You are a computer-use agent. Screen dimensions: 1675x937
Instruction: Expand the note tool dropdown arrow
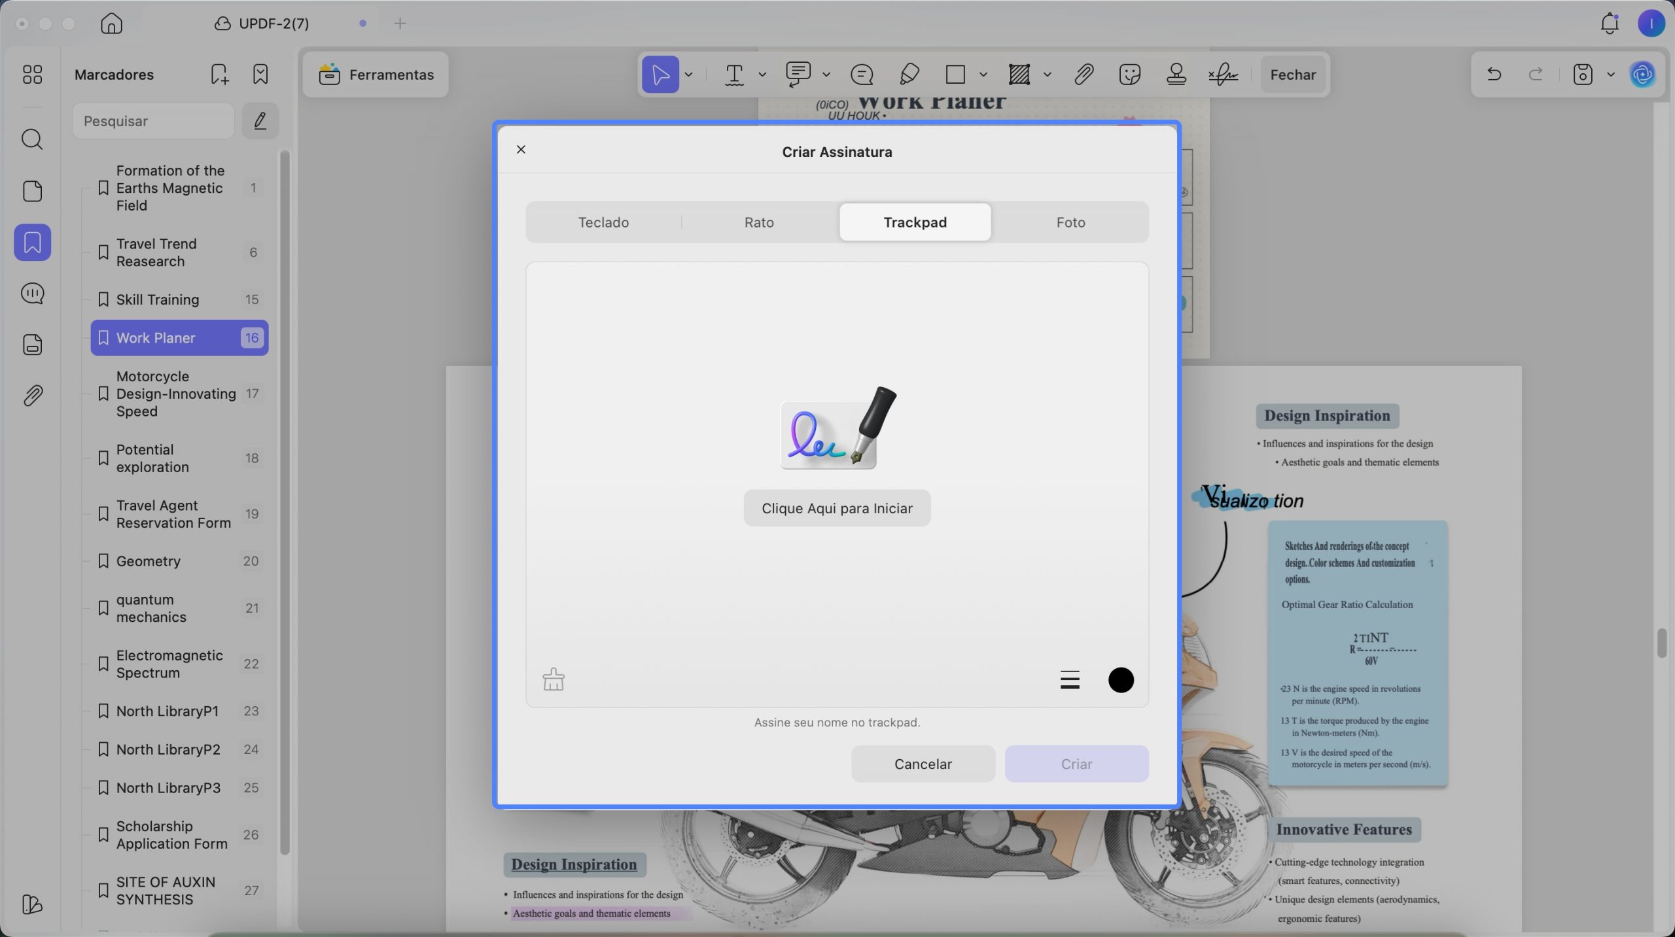pyautogui.click(x=826, y=75)
